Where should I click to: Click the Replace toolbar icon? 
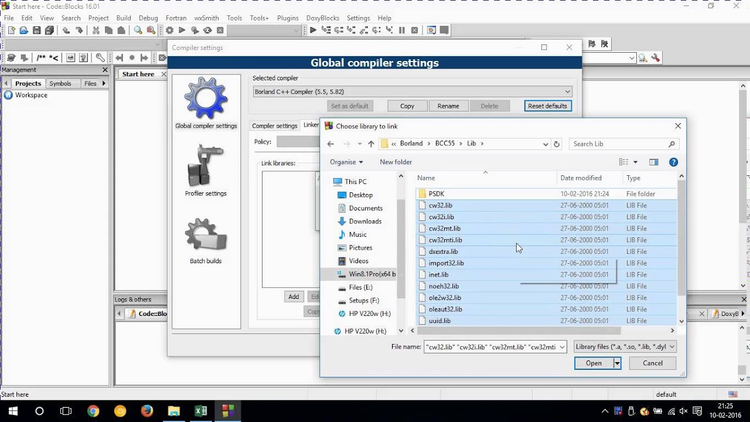151,30
